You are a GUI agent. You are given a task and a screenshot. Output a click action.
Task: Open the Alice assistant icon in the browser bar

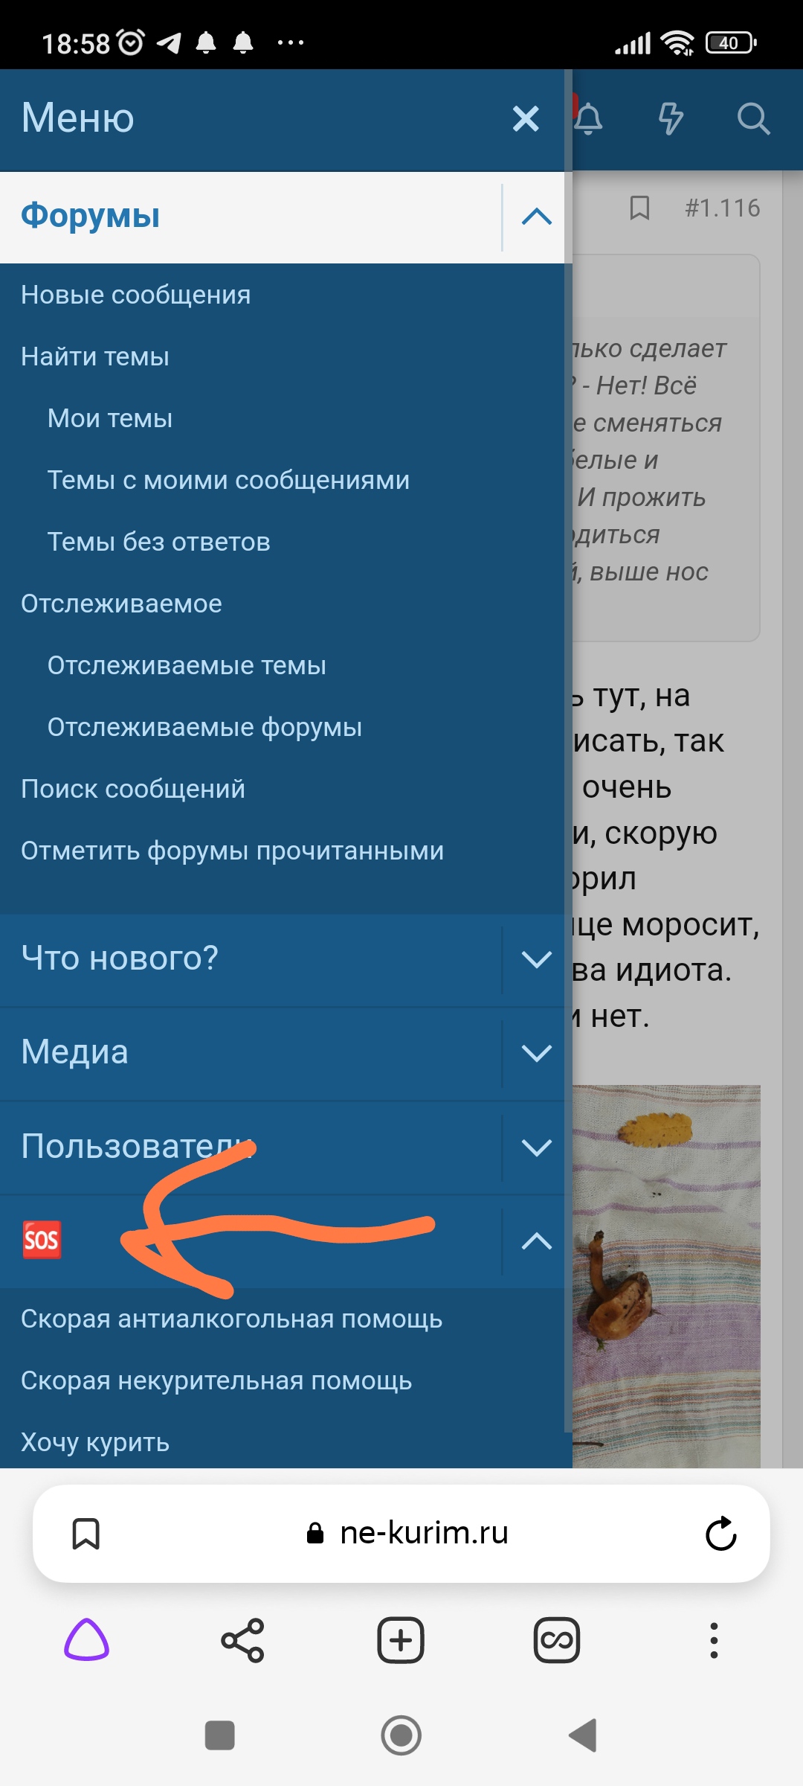coord(87,1640)
